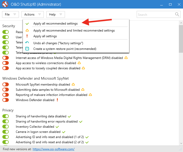Toggle Microsoft SpyNet membership disabled switch

coord(5,85)
